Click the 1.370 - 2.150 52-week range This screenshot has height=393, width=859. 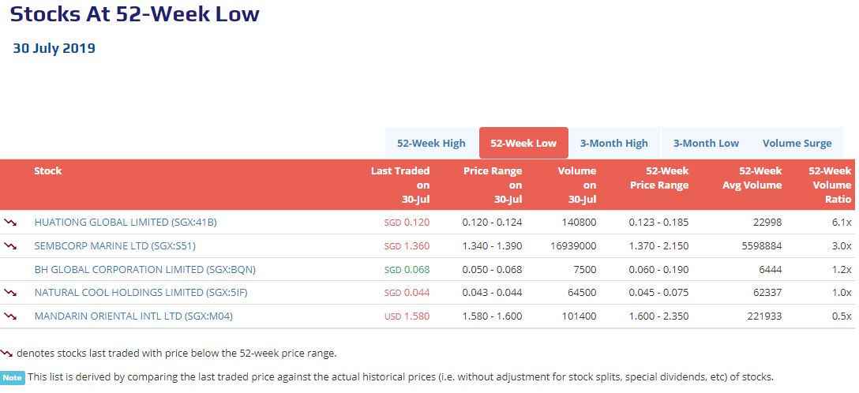[x=658, y=245]
